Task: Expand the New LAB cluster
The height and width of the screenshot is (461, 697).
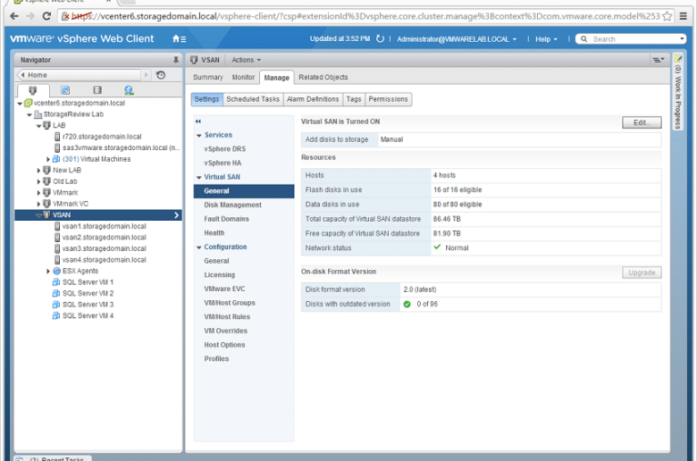Action: 38,171
